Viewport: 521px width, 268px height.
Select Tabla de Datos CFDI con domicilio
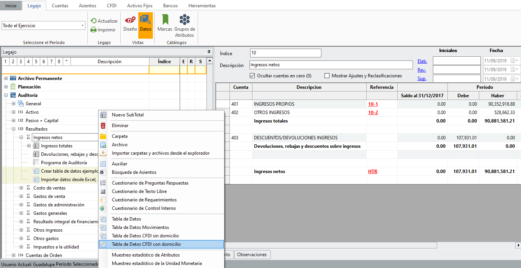[x=146, y=244]
